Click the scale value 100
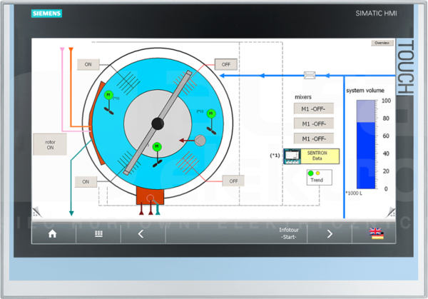428x299 pixels. click(x=386, y=101)
